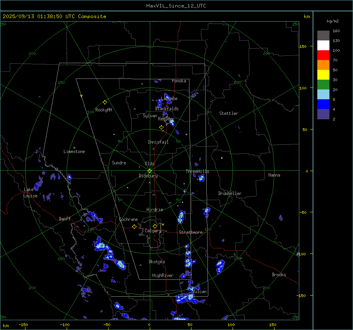This screenshot has width=353, height=330.
Task: Click the white 130 legend color swatch
Action: (x=323, y=45)
